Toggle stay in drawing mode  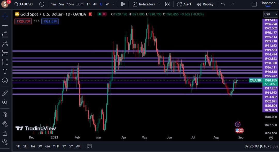click(5, 124)
